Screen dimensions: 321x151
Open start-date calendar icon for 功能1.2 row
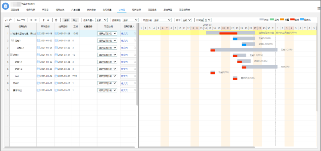pos(38,69)
